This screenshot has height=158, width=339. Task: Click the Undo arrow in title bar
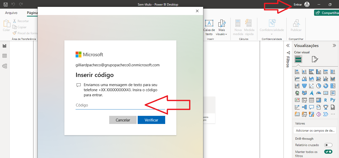pos(13,5)
